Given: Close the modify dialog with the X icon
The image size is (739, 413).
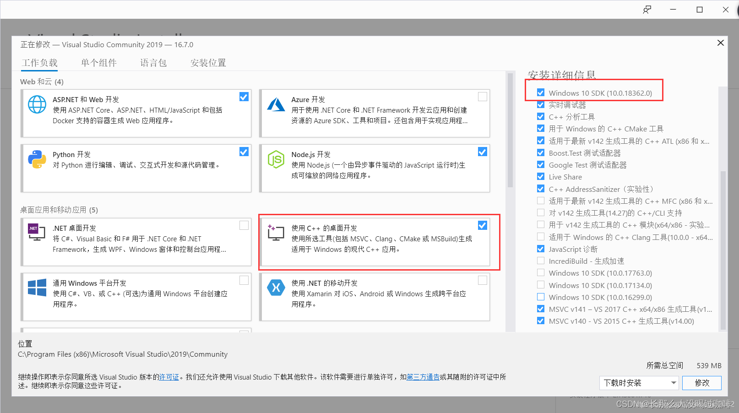Looking at the screenshot, I should 720,43.
